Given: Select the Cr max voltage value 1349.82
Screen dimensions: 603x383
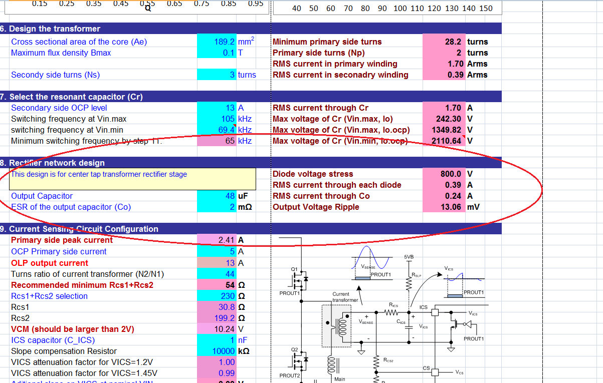Looking at the screenshot, I should pyautogui.click(x=444, y=130).
